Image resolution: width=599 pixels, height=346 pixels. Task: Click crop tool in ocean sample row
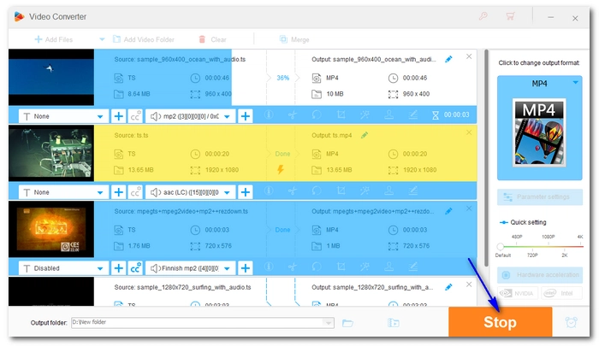pos(341,114)
